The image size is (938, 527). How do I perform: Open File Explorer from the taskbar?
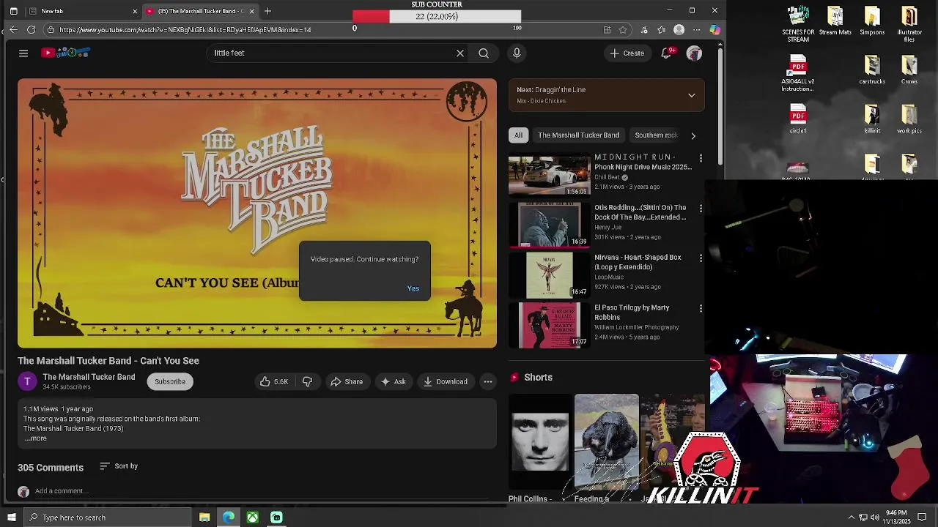(204, 517)
